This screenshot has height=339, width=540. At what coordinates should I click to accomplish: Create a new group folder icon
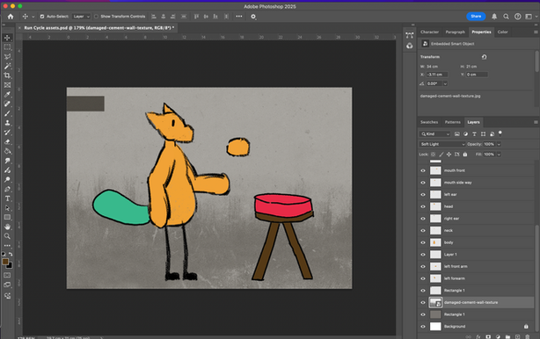pyautogui.click(x=507, y=337)
